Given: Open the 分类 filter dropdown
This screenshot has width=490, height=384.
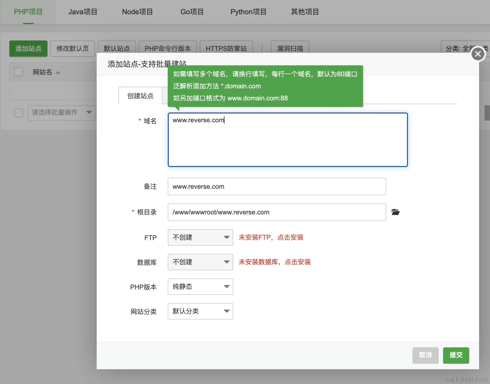Looking at the screenshot, I should pos(465,48).
